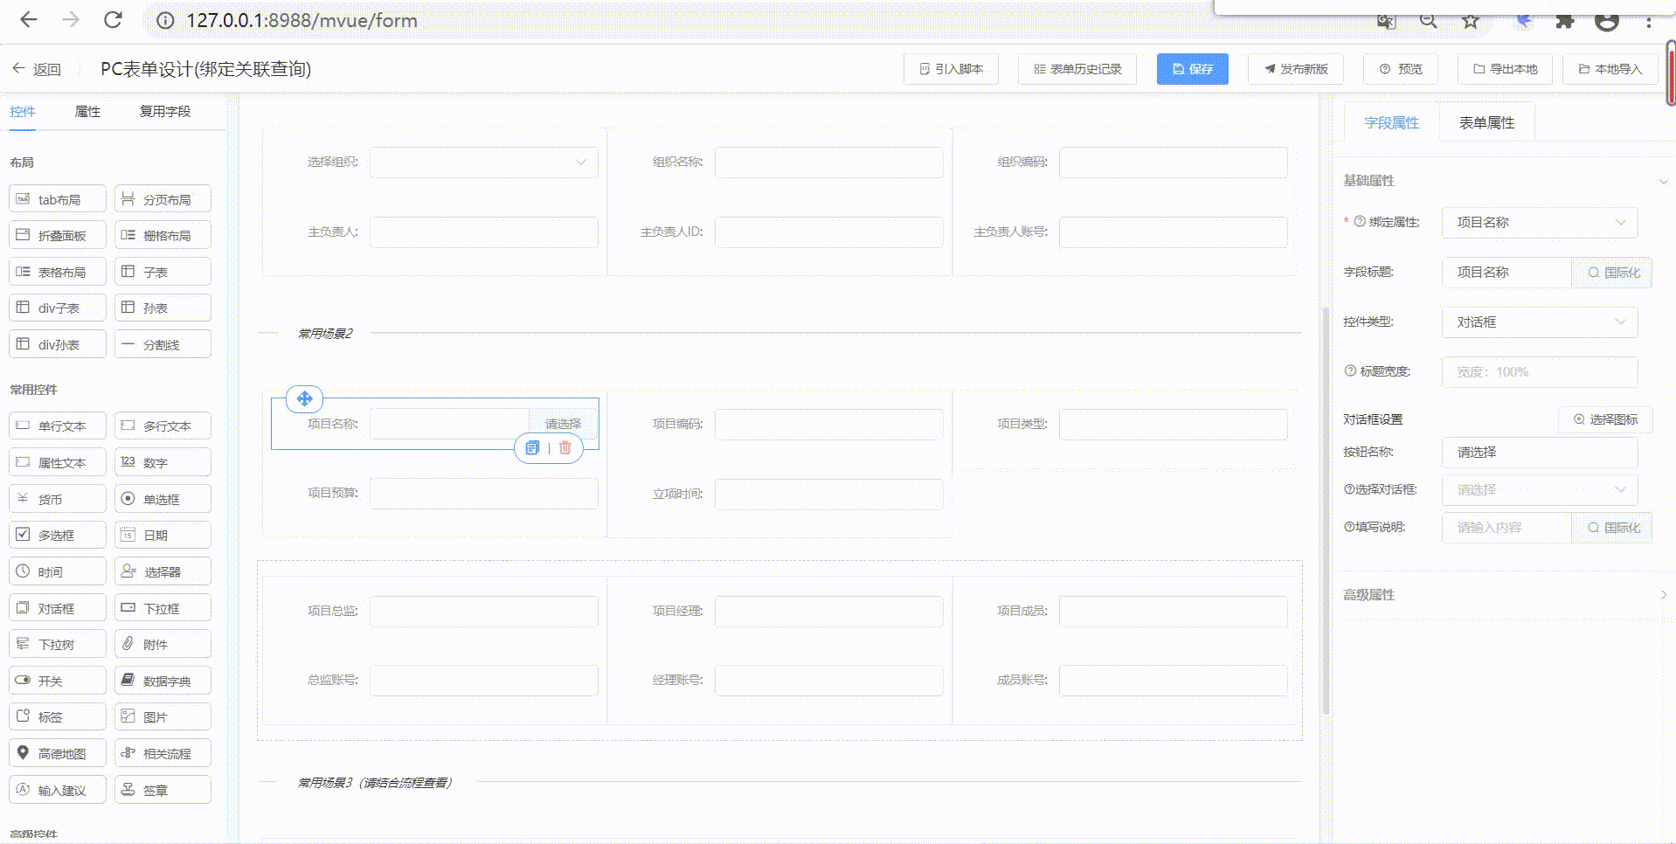Open the 控件类型 dropdown
This screenshot has width=1676, height=844.
point(1539,322)
